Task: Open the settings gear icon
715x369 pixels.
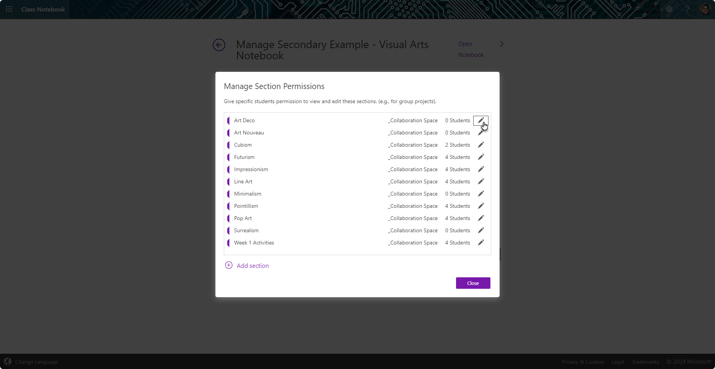Action: [x=669, y=9]
